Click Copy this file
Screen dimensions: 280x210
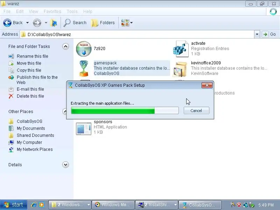pyautogui.click(x=29, y=70)
